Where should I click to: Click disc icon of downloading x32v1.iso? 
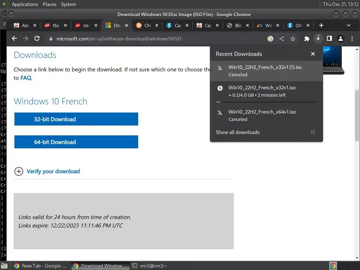[220, 88]
